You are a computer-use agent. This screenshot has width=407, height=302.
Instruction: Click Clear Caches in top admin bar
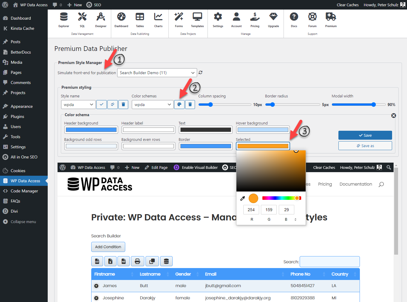click(x=348, y=5)
